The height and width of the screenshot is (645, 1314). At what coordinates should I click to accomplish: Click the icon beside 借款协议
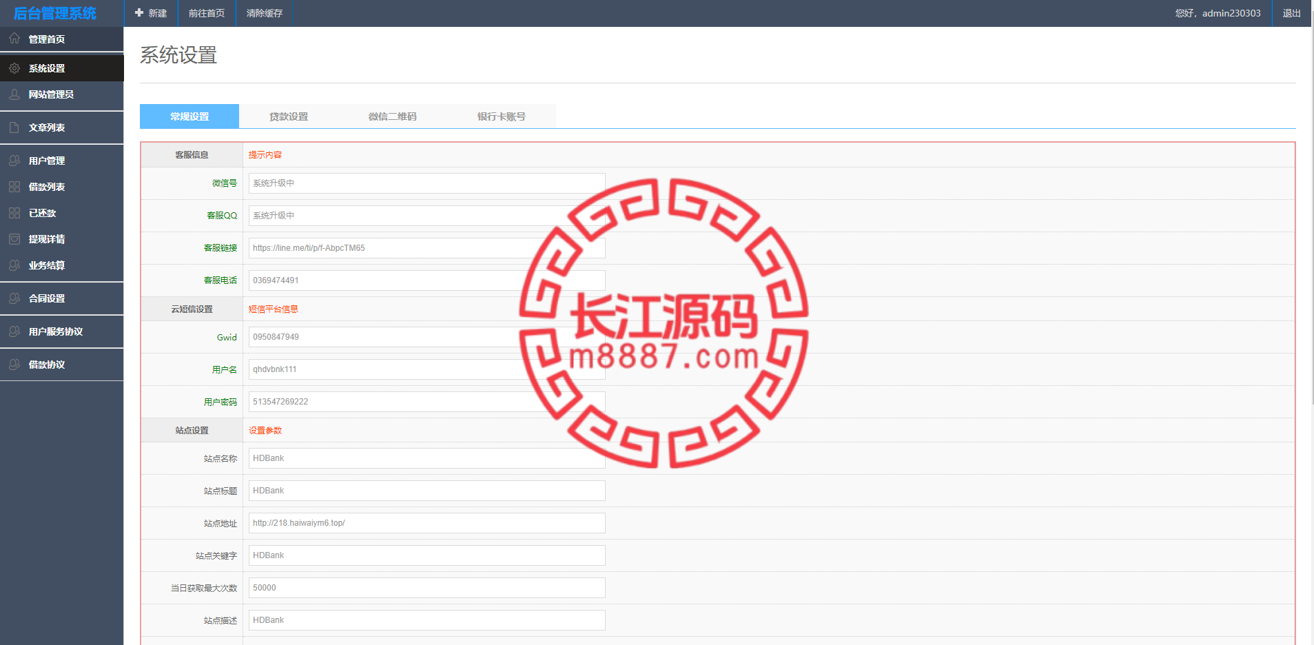pyautogui.click(x=14, y=365)
